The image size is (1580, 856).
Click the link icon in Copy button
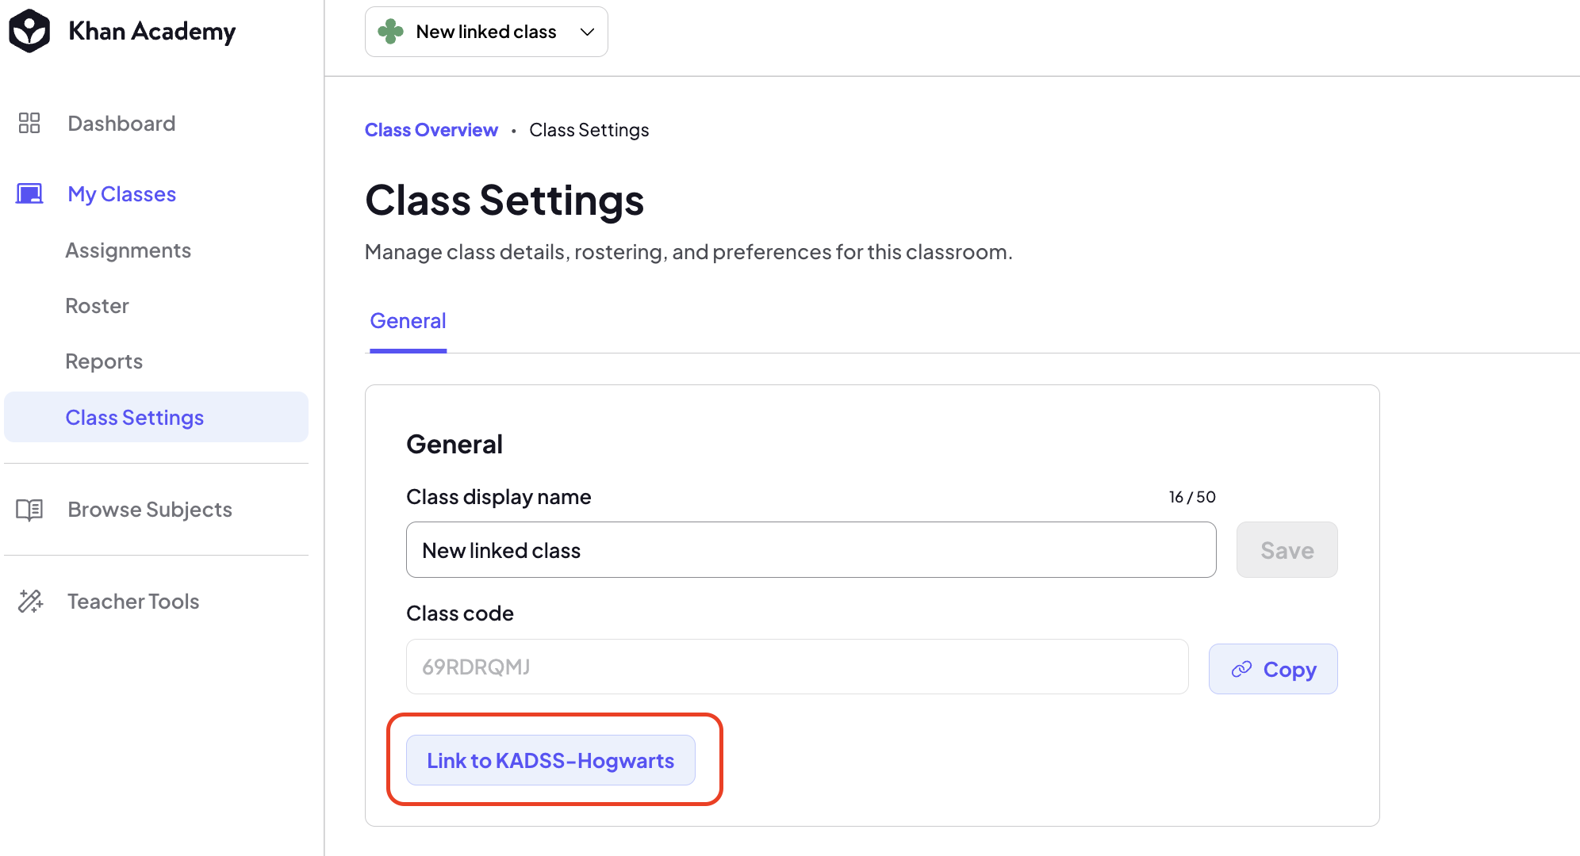pos(1241,670)
